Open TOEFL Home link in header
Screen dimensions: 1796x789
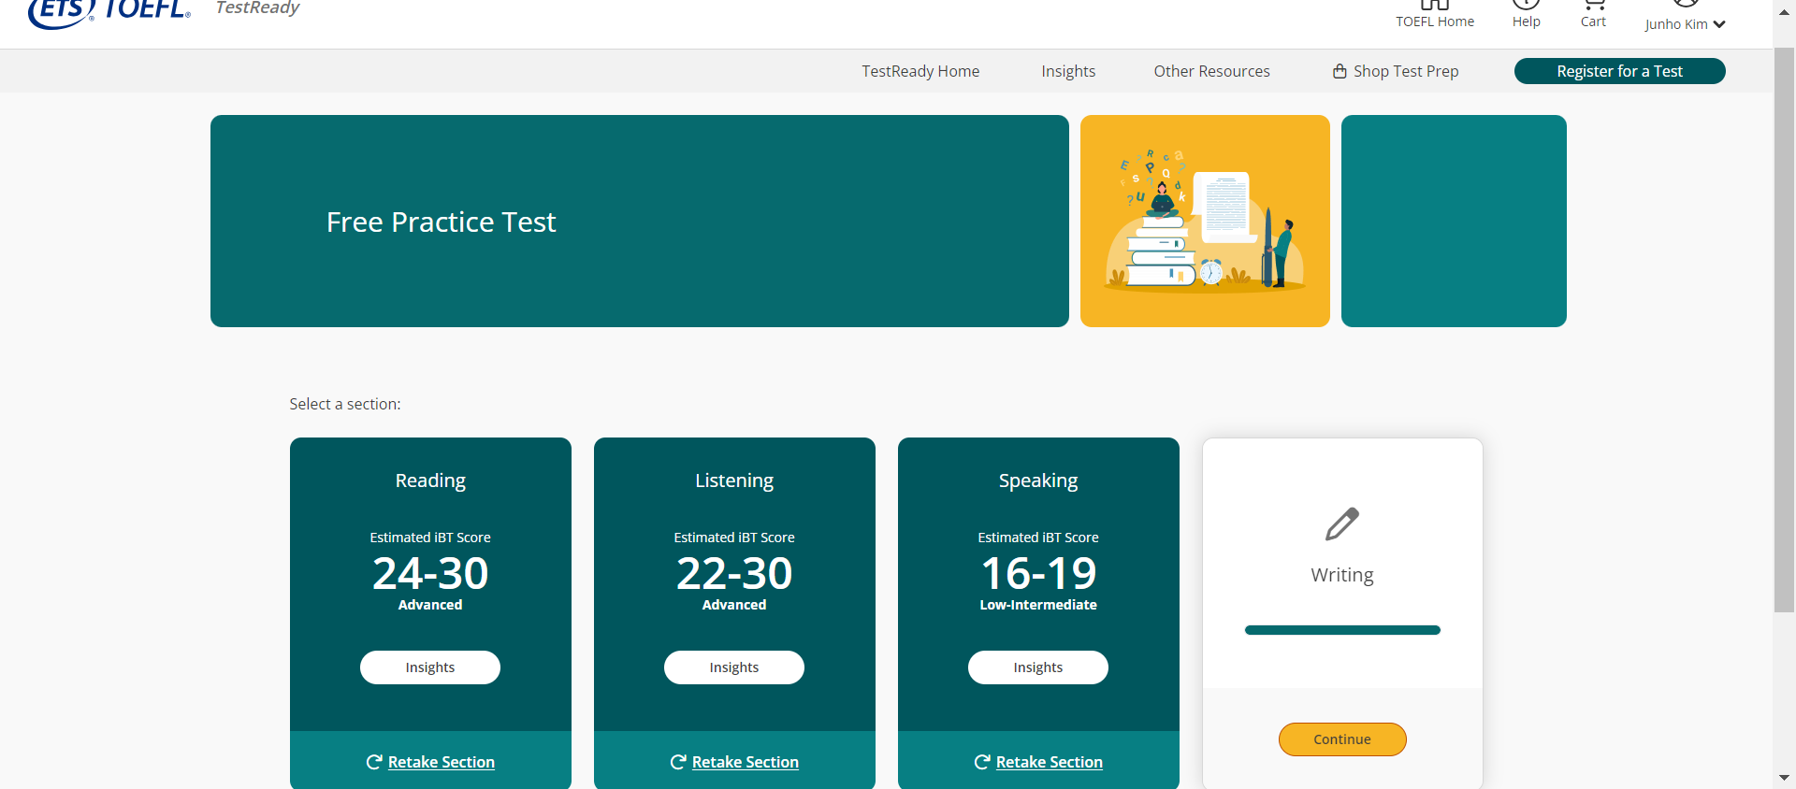pyautogui.click(x=1435, y=15)
